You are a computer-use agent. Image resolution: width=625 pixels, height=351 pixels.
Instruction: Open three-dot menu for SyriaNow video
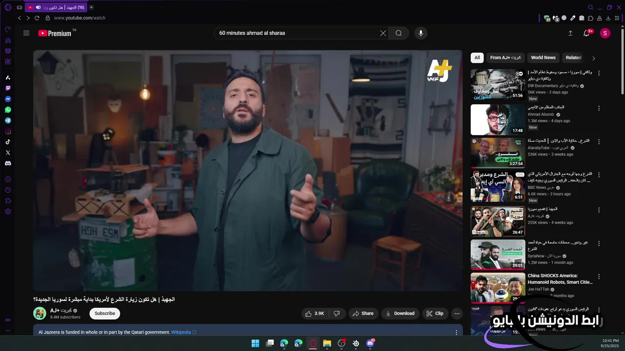[x=599, y=243]
